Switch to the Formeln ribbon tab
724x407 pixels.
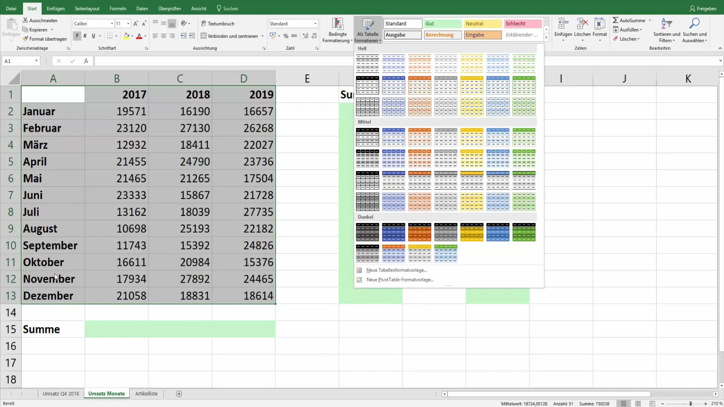pyautogui.click(x=118, y=8)
